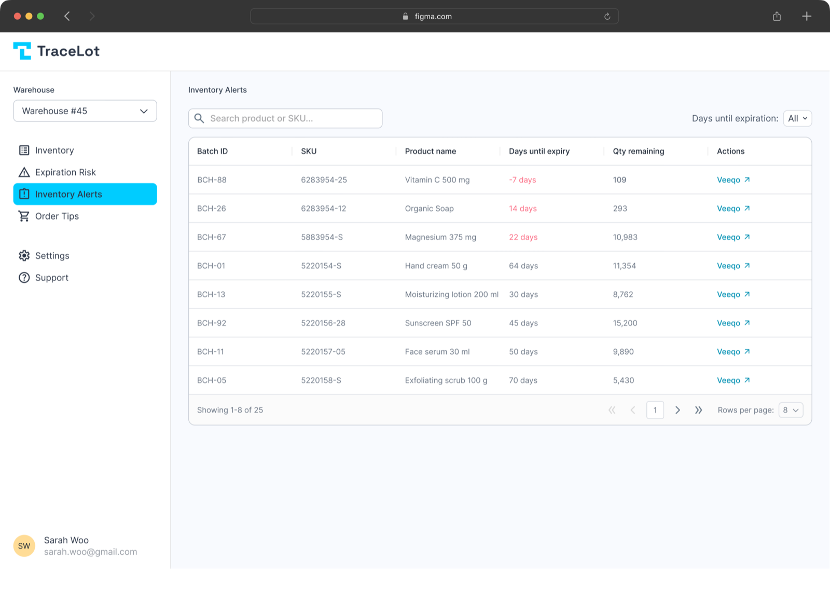Click the TraceLot logo icon
This screenshot has height=590, width=830.
coord(23,50)
